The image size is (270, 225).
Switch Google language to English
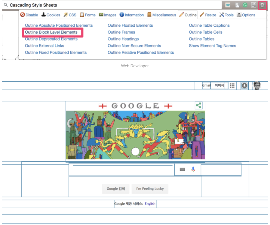click(150, 204)
